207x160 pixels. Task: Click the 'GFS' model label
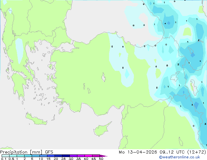(x=49, y=152)
